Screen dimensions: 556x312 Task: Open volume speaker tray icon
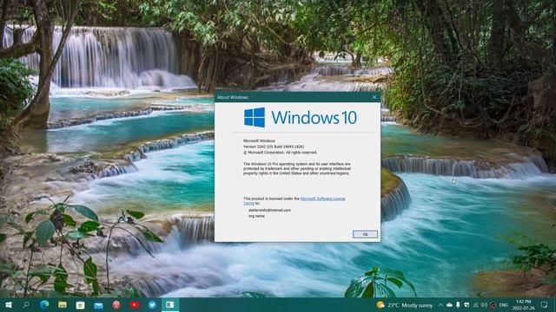484,305
